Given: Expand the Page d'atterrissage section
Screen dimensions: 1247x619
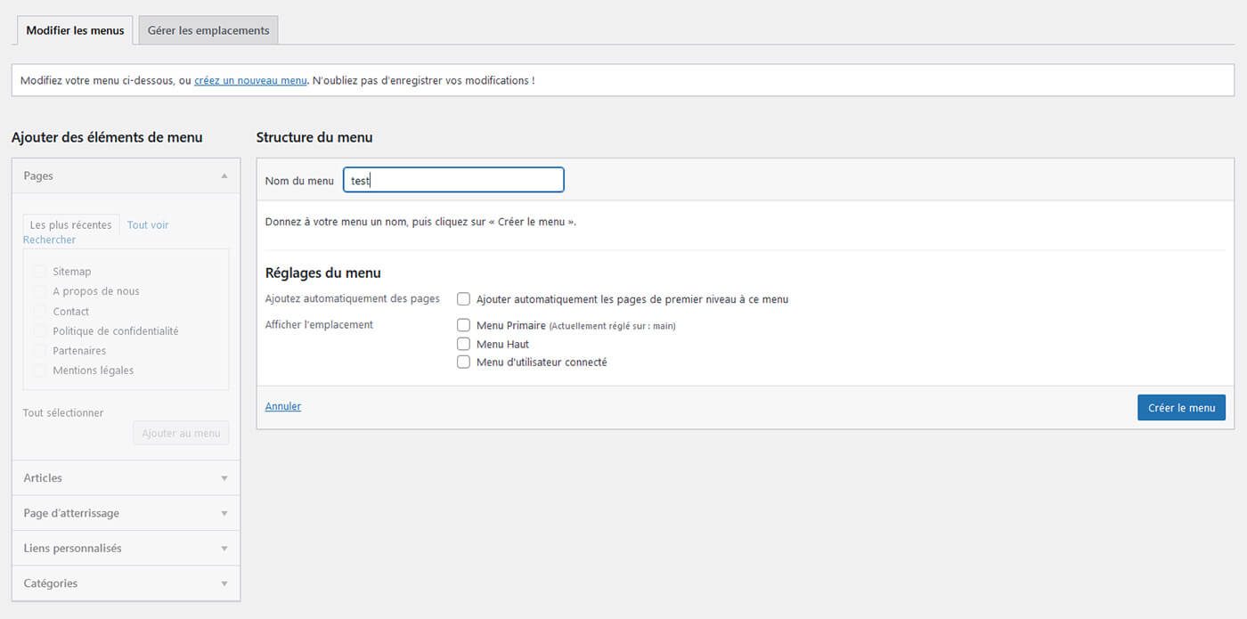Looking at the screenshot, I should point(126,513).
